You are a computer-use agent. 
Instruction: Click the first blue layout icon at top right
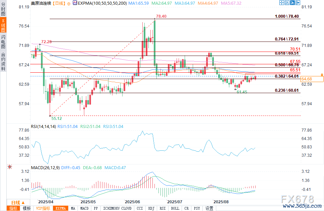(281, 3)
